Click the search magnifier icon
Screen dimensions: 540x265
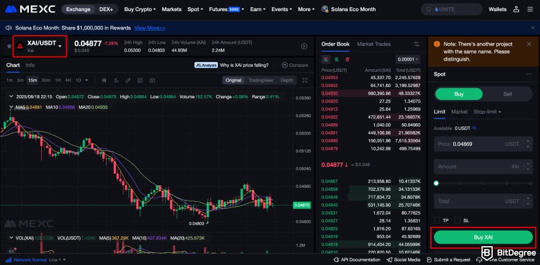click(x=428, y=9)
